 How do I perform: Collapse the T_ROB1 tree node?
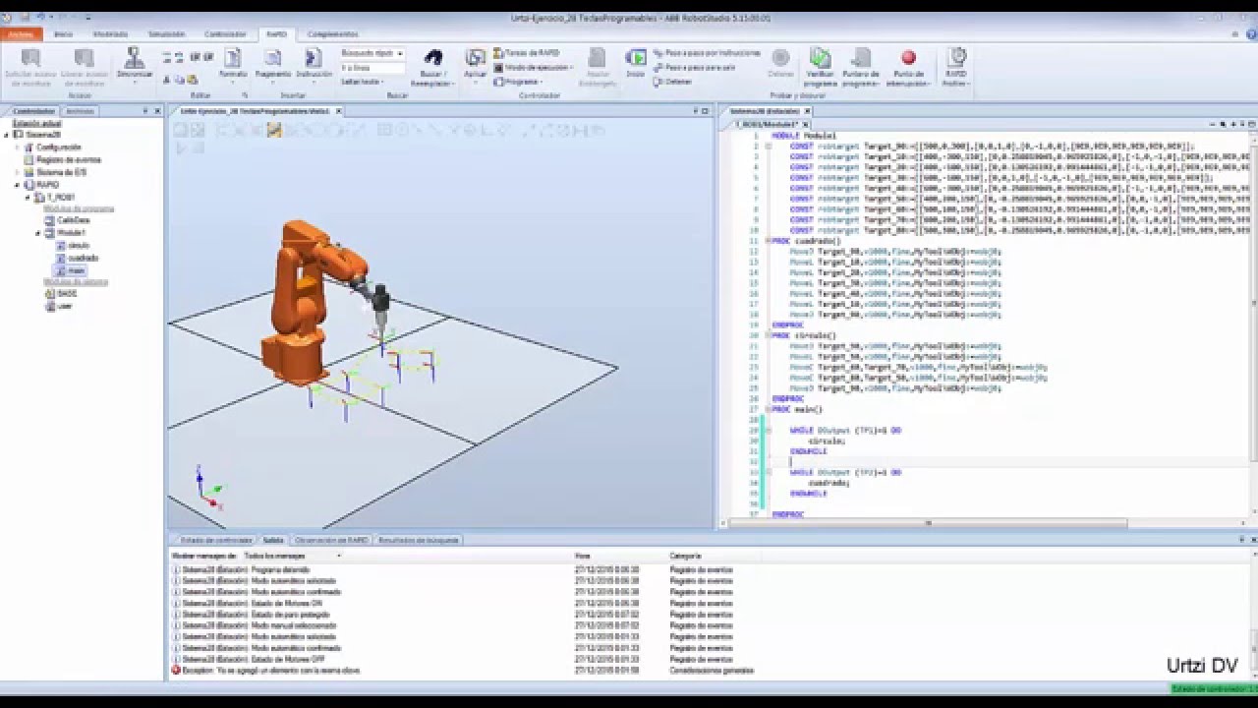pos(28,197)
